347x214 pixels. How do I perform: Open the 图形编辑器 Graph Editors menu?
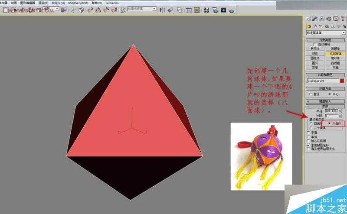pyautogui.click(x=27, y=3)
